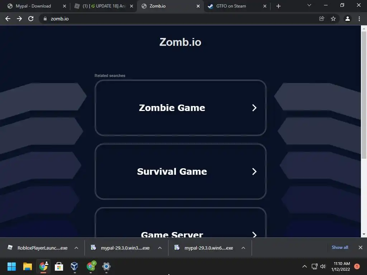Expand RobloxPlayerLauncher download options

coord(76,248)
